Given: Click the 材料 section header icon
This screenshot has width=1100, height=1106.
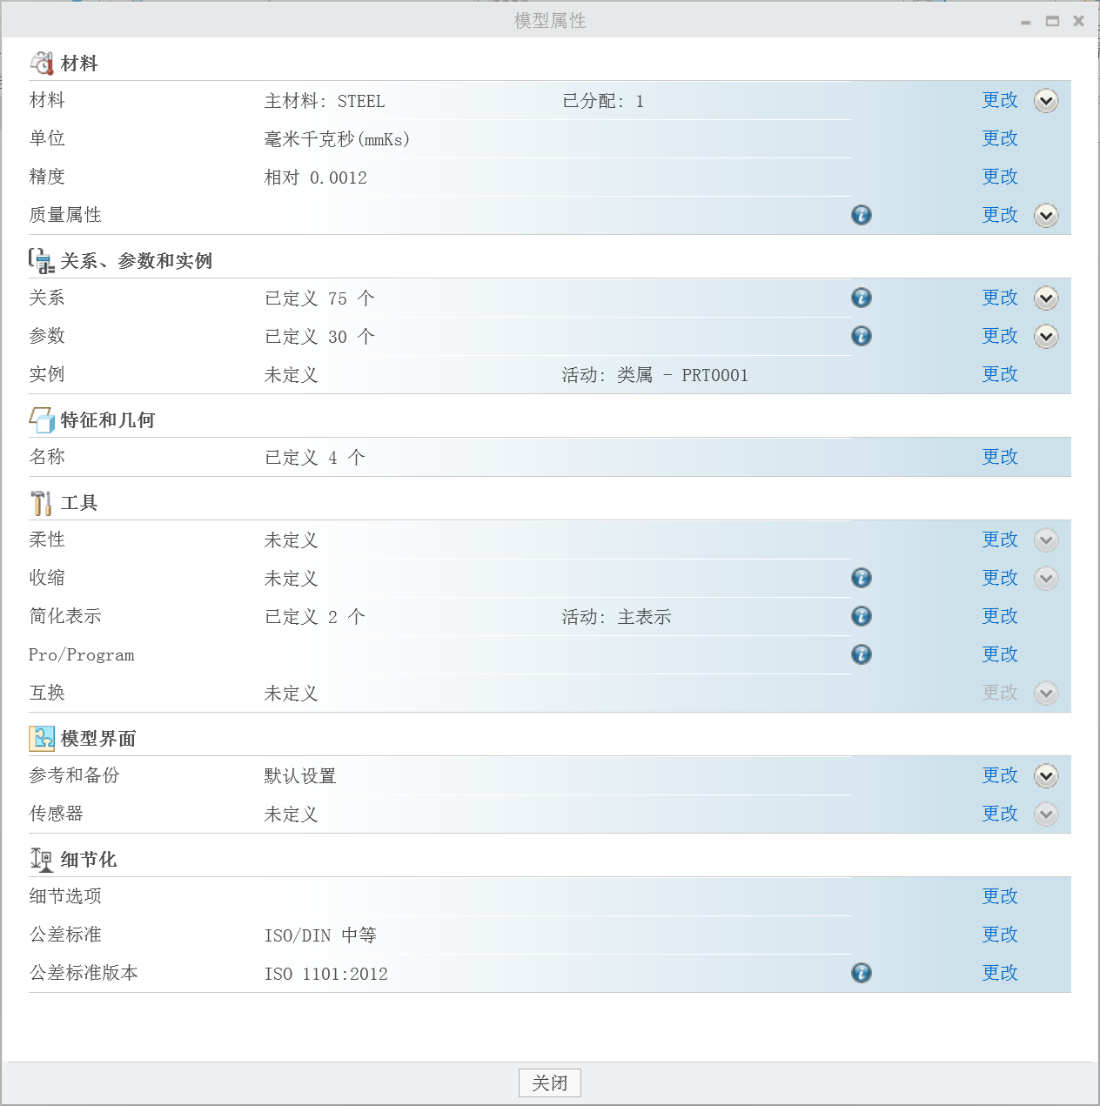Looking at the screenshot, I should [41, 63].
